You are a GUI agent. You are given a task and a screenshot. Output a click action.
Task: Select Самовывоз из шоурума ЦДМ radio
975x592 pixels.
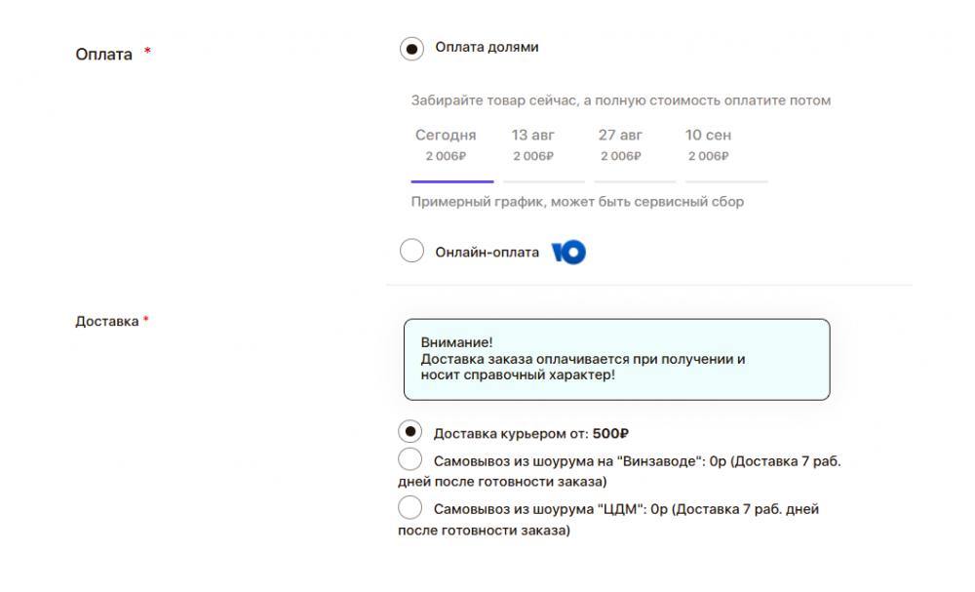click(410, 507)
